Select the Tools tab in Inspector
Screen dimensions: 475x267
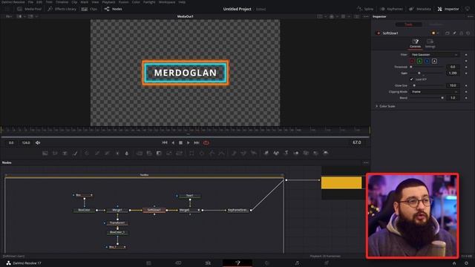click(x=408, y=24)
